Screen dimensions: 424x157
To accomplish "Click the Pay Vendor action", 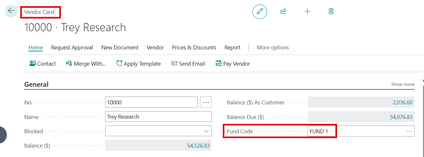I will pos(233,64).
